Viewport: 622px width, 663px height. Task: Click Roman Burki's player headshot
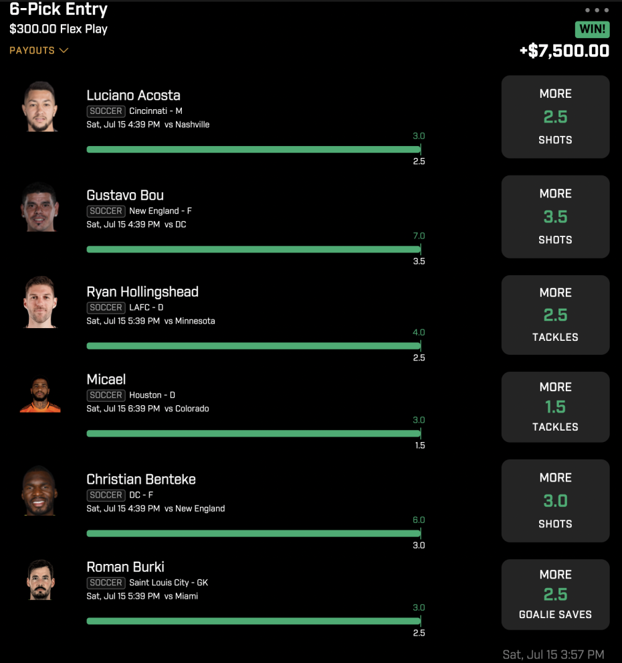pos(39,580)
